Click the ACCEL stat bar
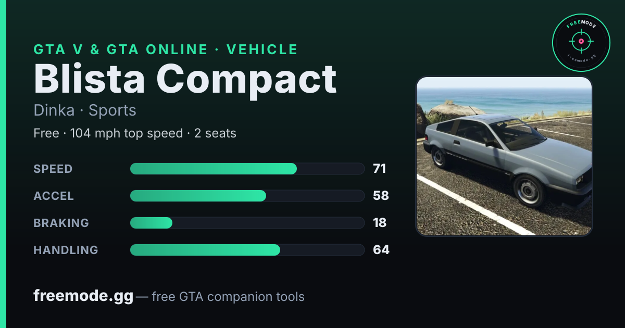This screenshot has width=625, height=328. click(x=247, y=196)
